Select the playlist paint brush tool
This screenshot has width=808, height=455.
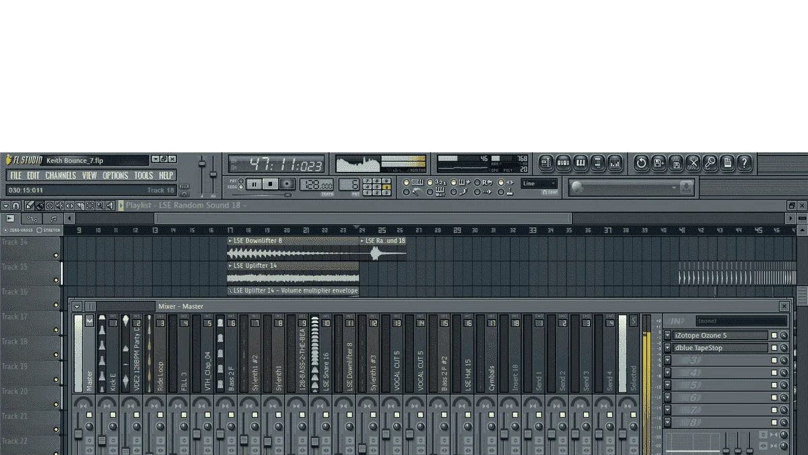[x=40, y=206]
